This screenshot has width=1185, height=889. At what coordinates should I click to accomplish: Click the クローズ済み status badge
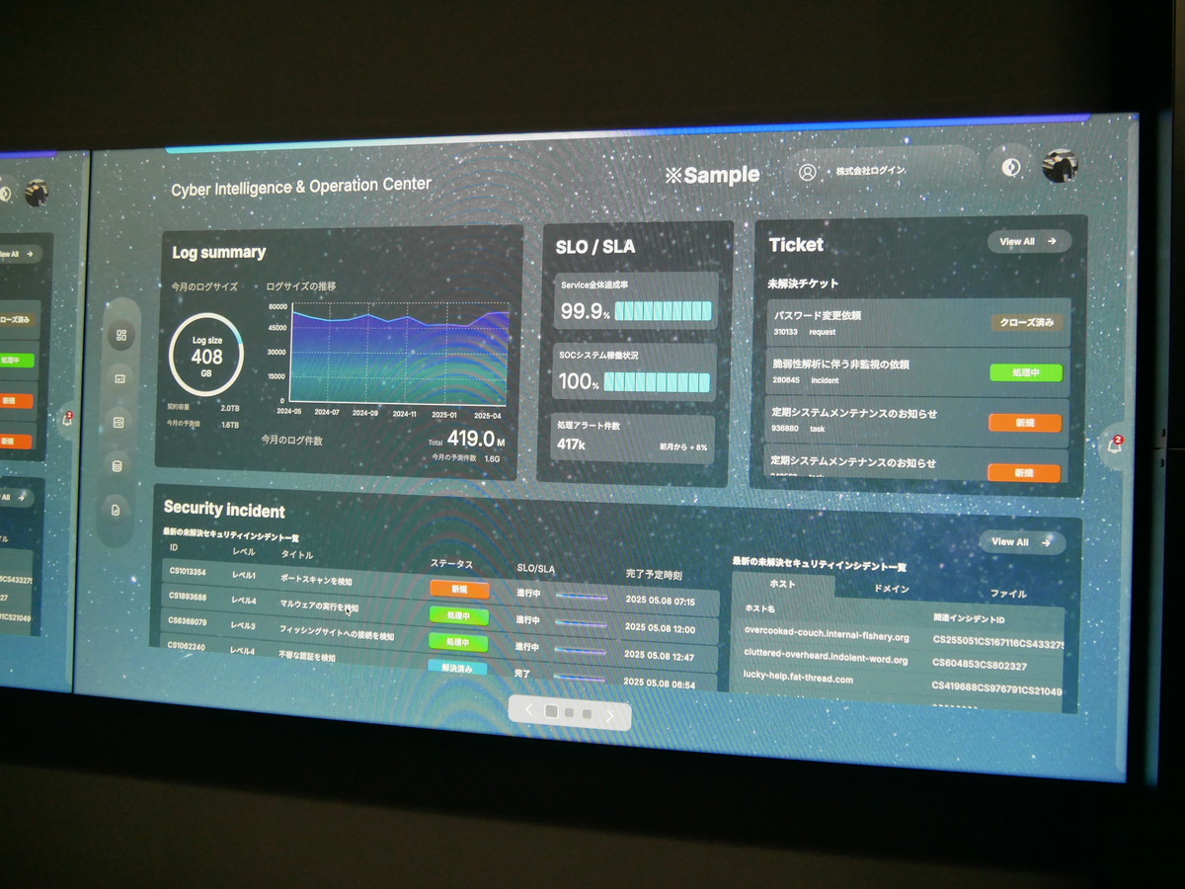click(1027, 322)
